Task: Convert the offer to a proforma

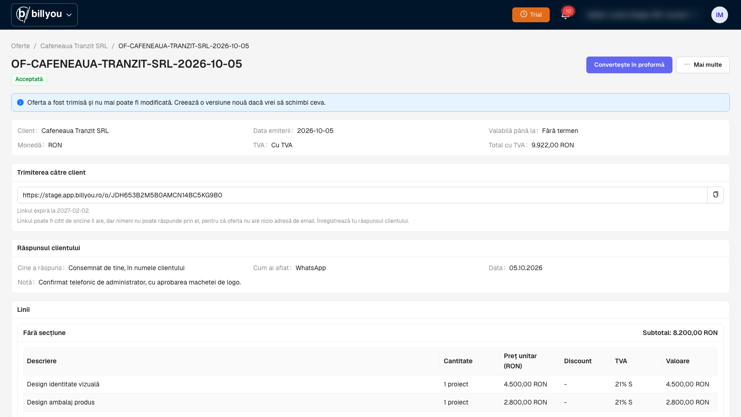Action: (629, 65)
